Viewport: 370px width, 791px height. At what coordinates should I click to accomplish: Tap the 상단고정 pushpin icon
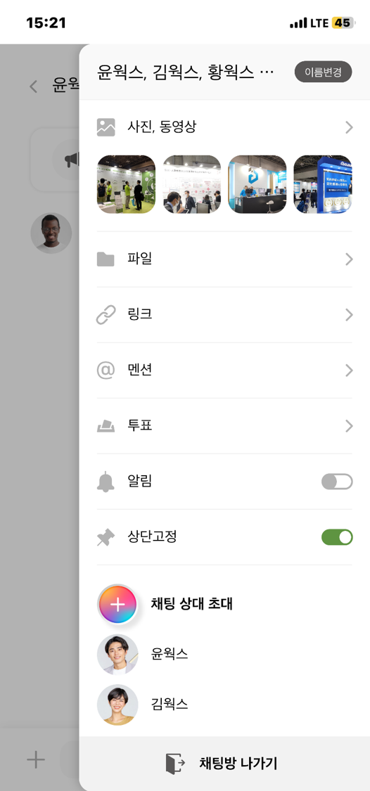tap(106, 537)
